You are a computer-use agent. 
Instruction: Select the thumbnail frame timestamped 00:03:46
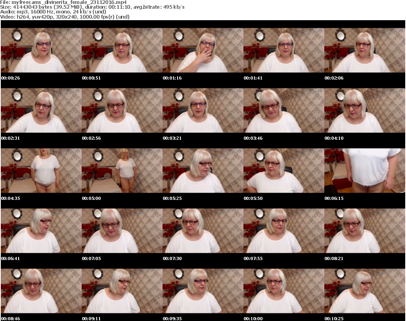tap(284, 110)
